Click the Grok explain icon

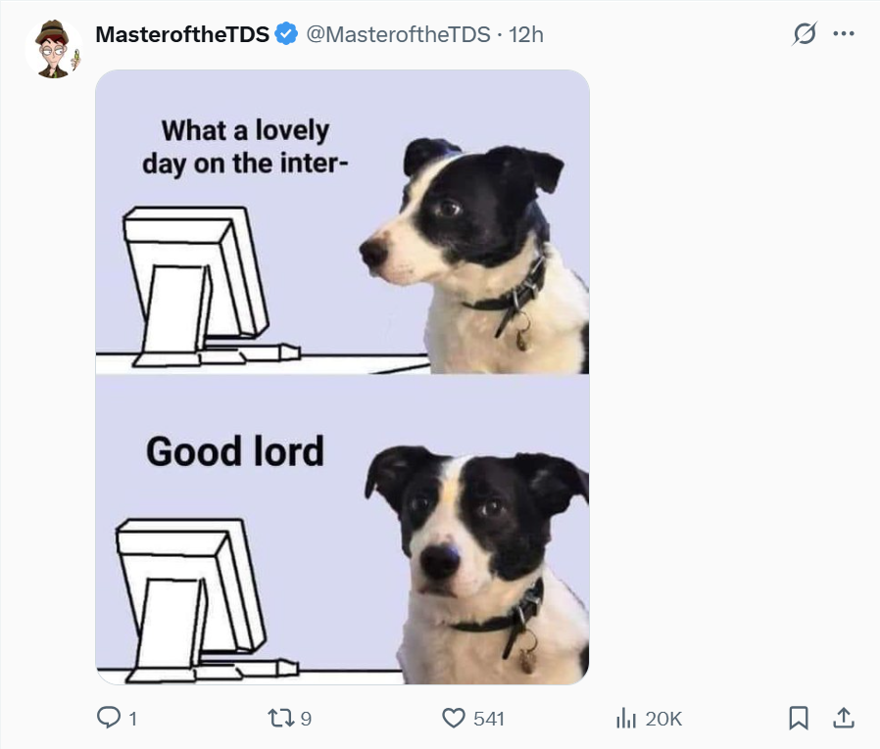click(805, 34)
